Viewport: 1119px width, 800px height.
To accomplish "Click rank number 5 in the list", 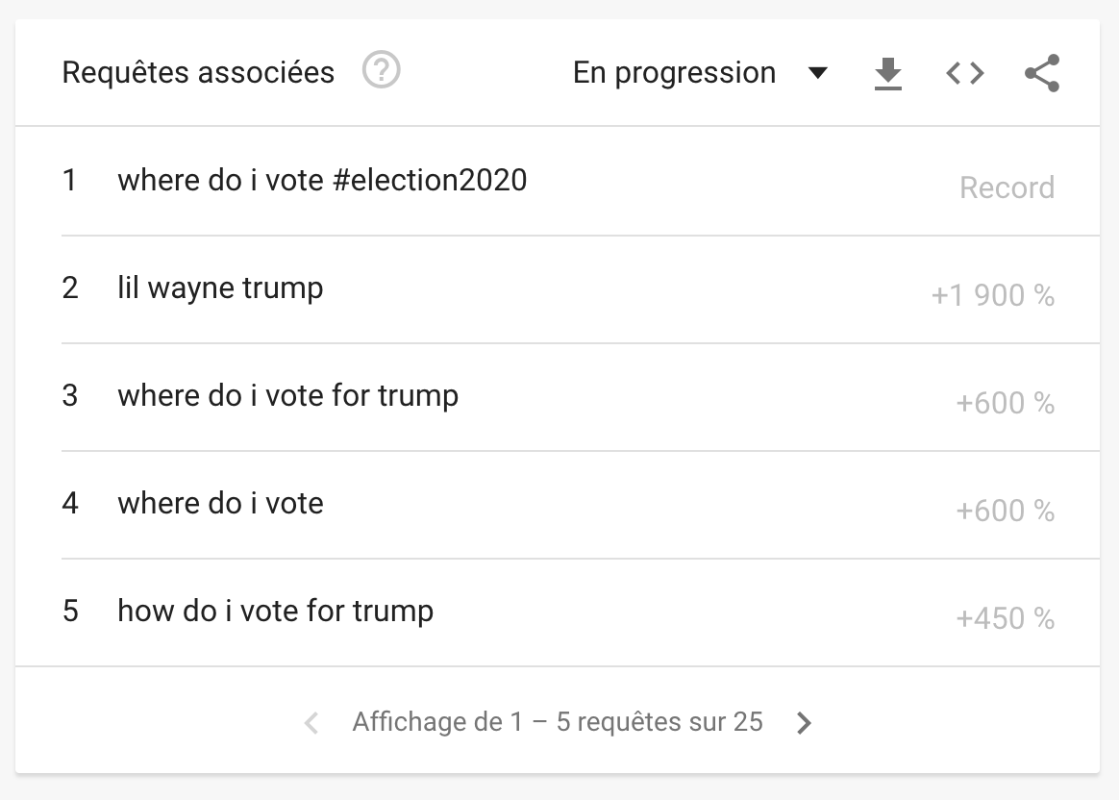I will tap(70, 611).
